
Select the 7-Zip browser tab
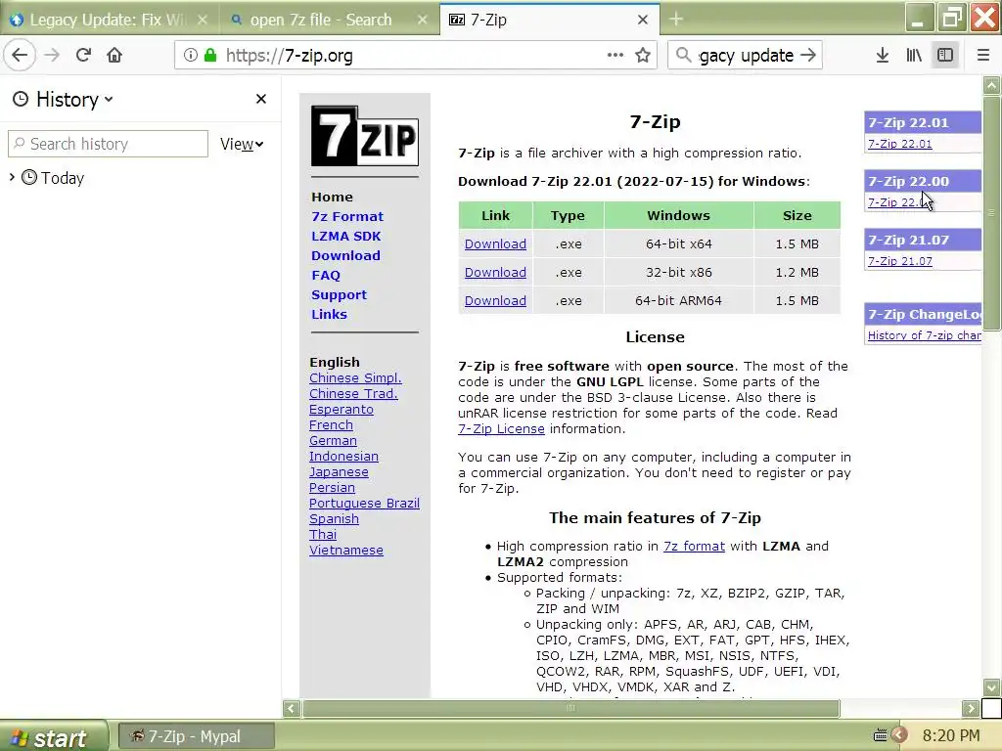(x=550, y=20)
